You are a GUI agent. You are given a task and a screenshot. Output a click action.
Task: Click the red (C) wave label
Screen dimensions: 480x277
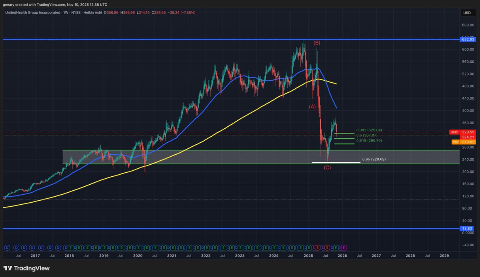[x=327, y=167]
